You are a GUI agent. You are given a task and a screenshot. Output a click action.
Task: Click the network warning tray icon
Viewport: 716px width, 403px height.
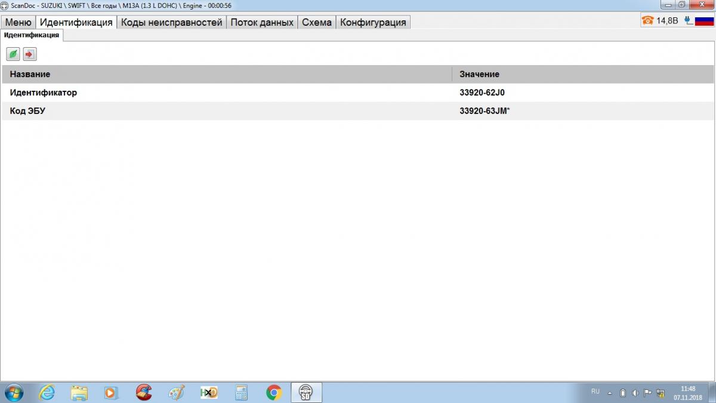[x=661, y=393]
